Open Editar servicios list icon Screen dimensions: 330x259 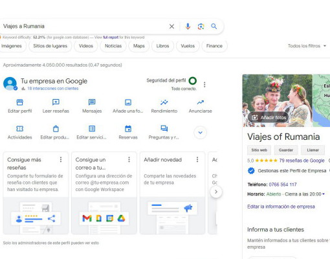[92, 129]
